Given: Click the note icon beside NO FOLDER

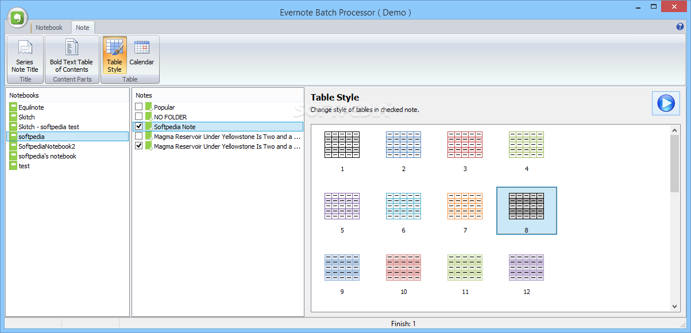Looking at the screenshot, I should click(149, 117).
